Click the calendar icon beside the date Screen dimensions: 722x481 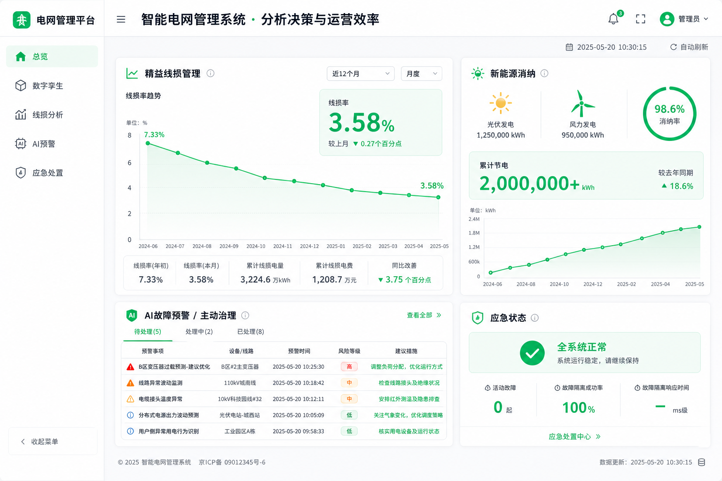coord(569,47)
